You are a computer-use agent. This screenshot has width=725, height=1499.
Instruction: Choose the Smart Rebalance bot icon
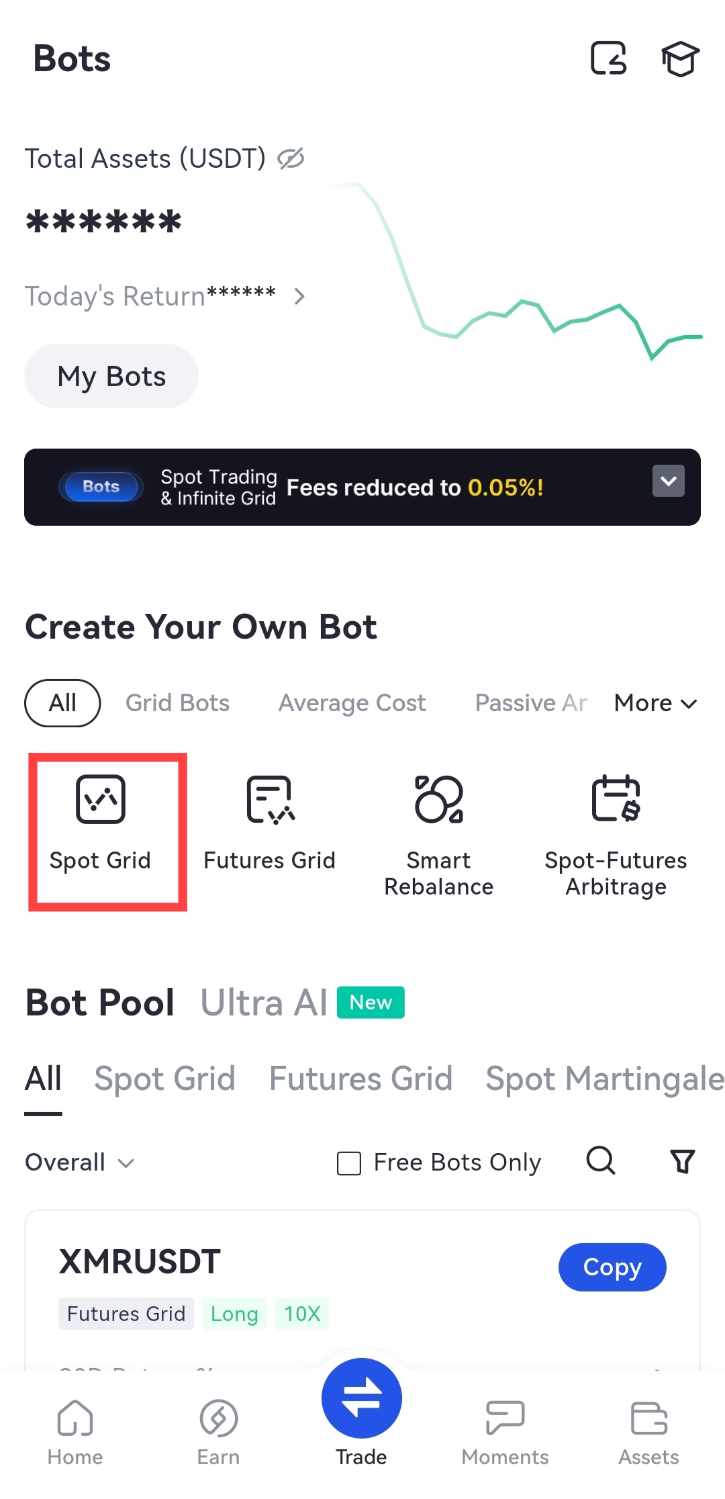pos(439,799)
